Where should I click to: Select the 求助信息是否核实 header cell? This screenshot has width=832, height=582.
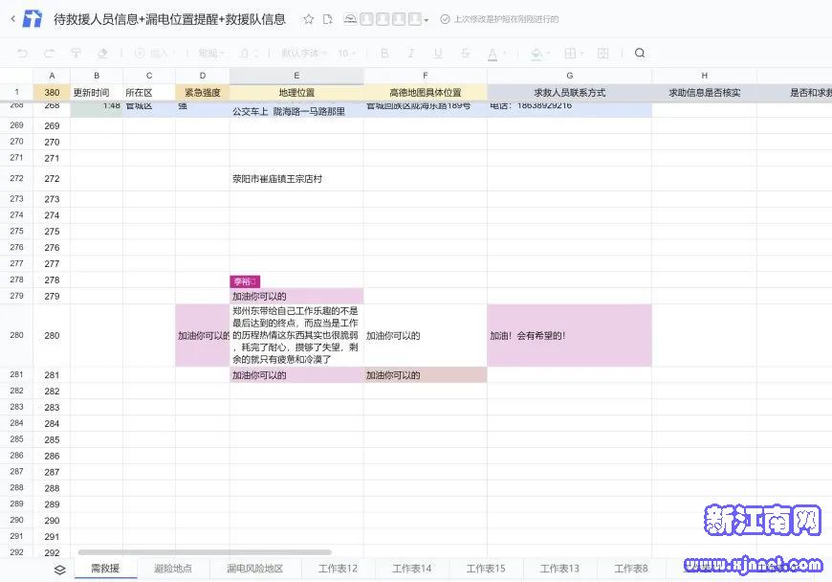coord(704,93)
